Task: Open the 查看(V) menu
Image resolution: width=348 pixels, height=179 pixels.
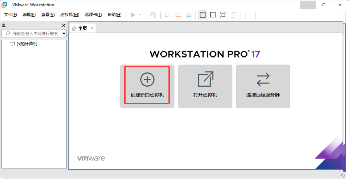Action: 48,15
